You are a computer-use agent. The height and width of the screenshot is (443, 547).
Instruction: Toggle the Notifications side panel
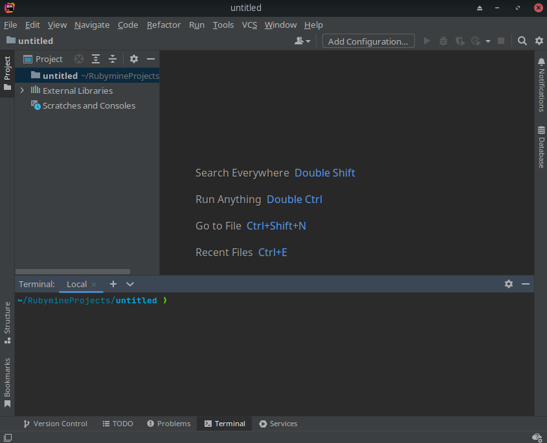click(541, 85)
